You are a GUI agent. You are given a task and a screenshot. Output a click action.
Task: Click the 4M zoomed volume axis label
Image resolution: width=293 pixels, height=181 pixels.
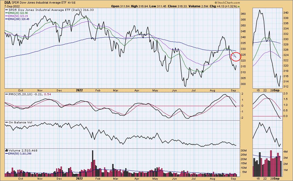[285, 152]
